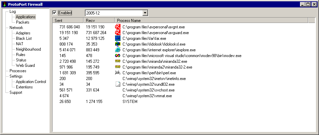
Task: Toggle the Enabled checkbox
Action: pos(55,13)
